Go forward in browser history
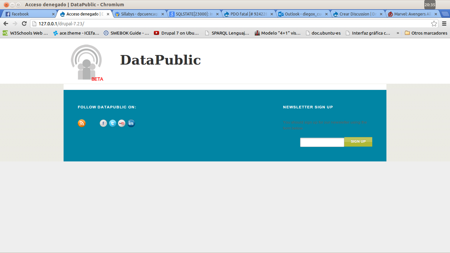The image size is (450, 253). 15,23
